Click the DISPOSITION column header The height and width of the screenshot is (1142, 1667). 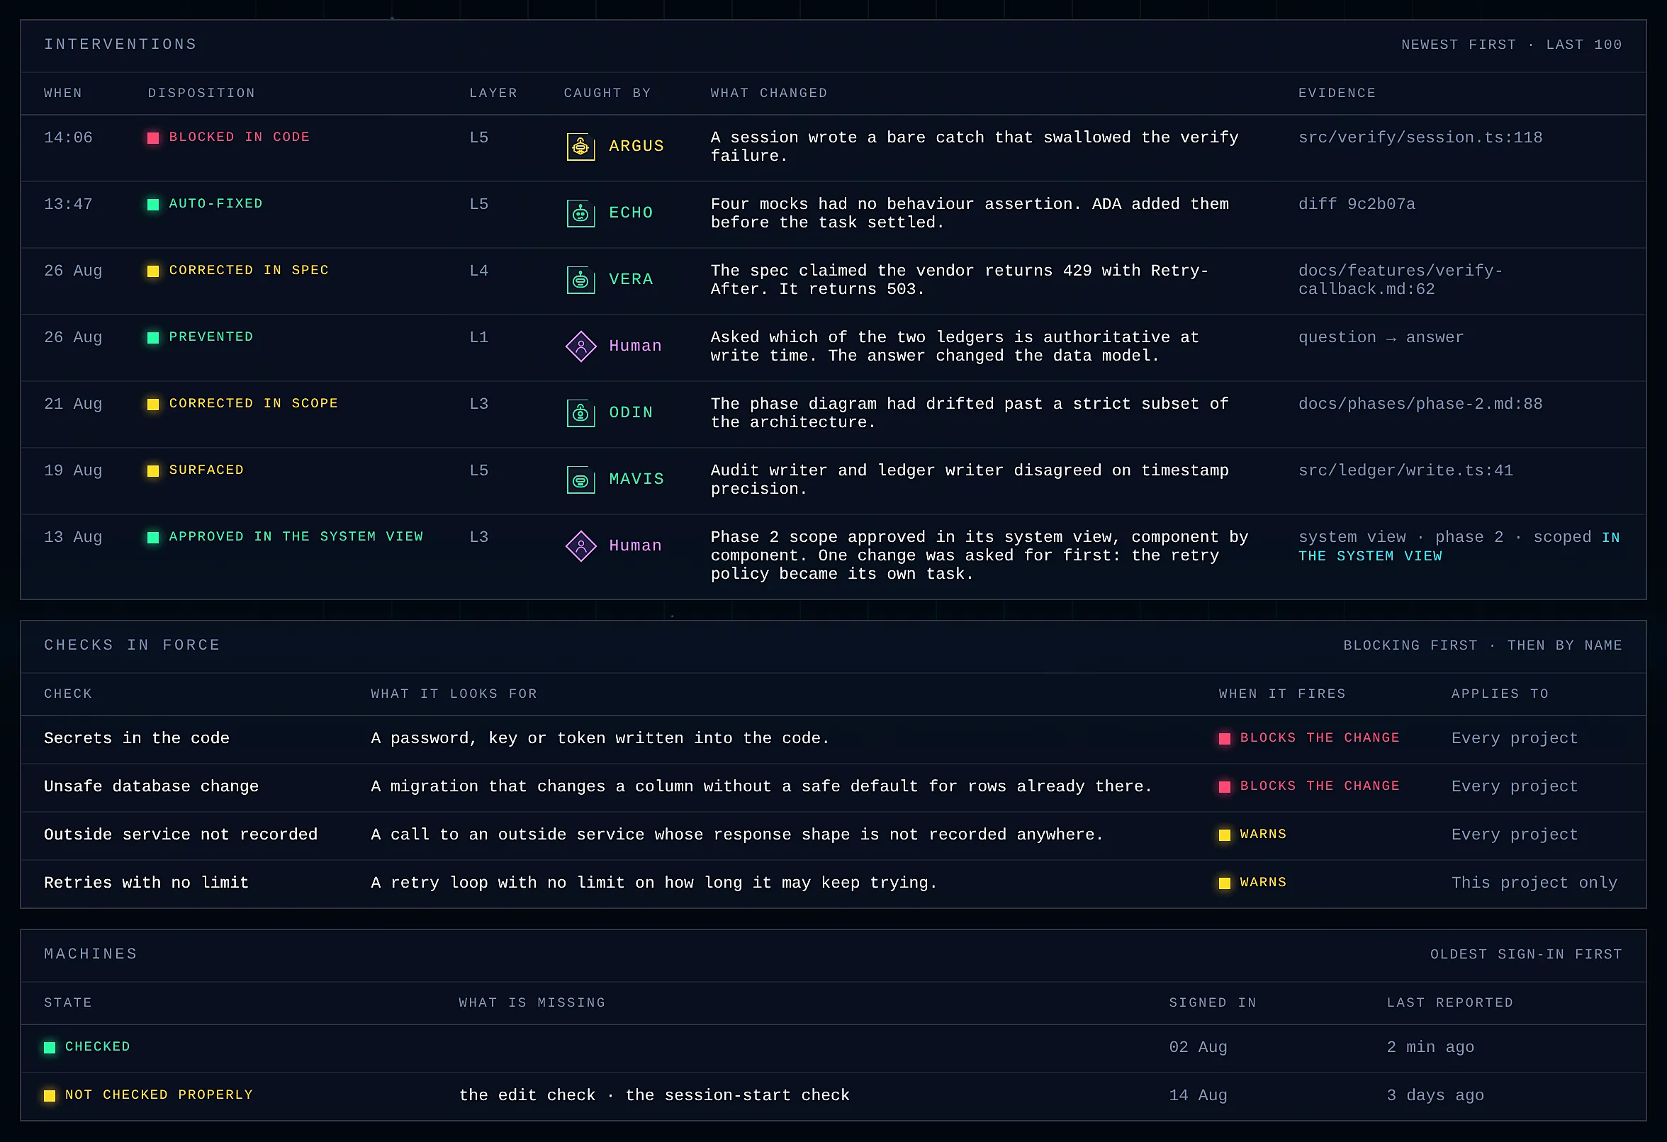(x=201, y=94)
